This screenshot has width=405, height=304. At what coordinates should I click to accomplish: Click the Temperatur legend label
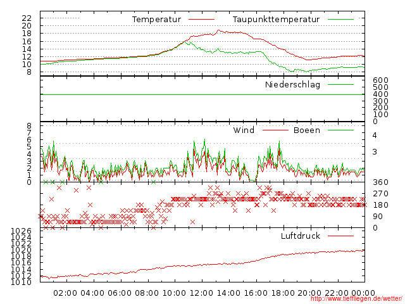click(x=156, y=20)
